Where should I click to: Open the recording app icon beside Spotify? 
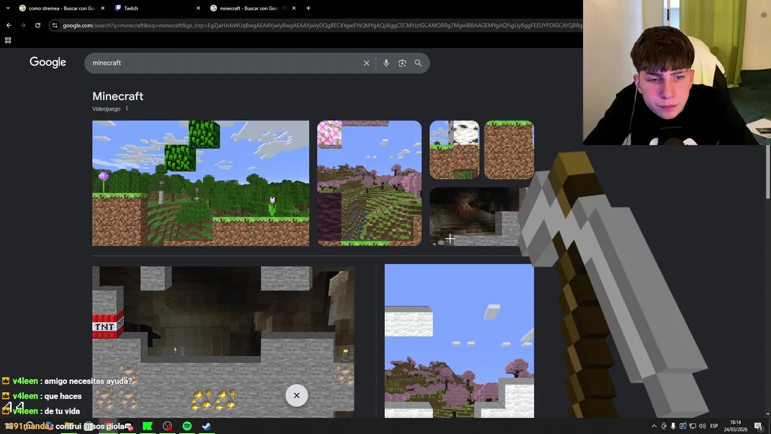pos(167,426)
